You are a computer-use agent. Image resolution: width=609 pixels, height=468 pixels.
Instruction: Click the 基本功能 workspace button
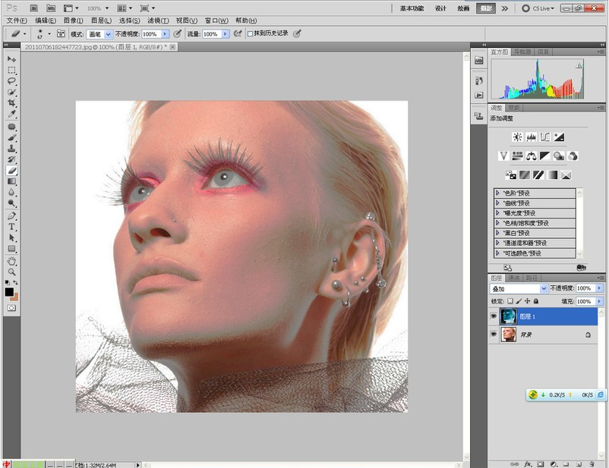[x=413, y=8]
